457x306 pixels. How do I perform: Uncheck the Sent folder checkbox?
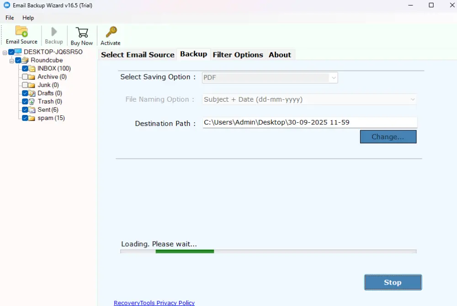pyautogui.click(x=25, y=109)
